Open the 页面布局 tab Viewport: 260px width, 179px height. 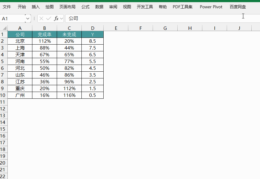coord(68,7)
